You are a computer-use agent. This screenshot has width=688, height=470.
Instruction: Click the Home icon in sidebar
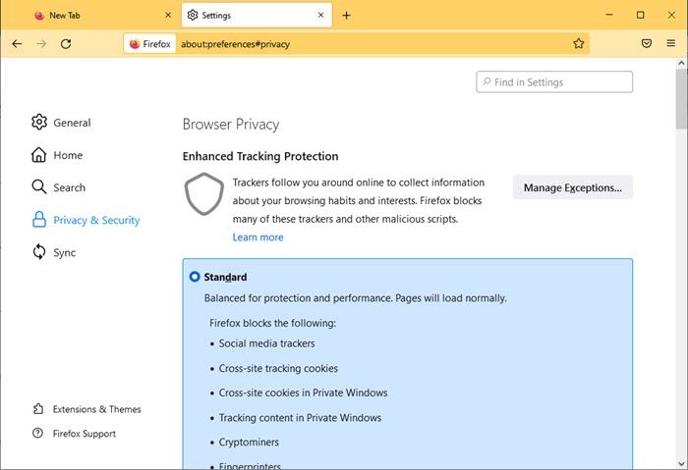click(x=39, y=155)
